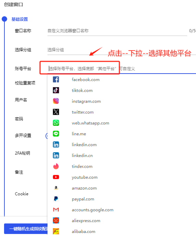Image resolution: width=196 pixels, height=235 pixels.
Task: Select aliexpress.com option
Action: (86, 221)
